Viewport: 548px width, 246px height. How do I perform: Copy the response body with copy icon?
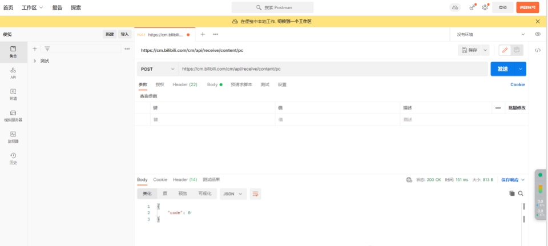click(512, 193)
